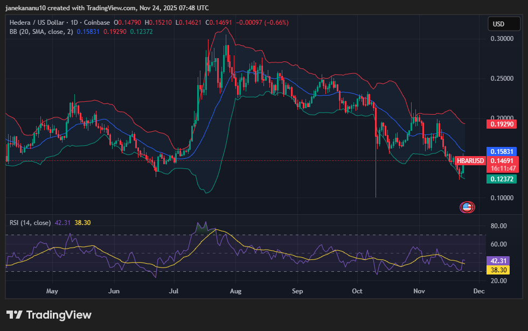Click the green 0.12372 lower band label

(501, 179)
